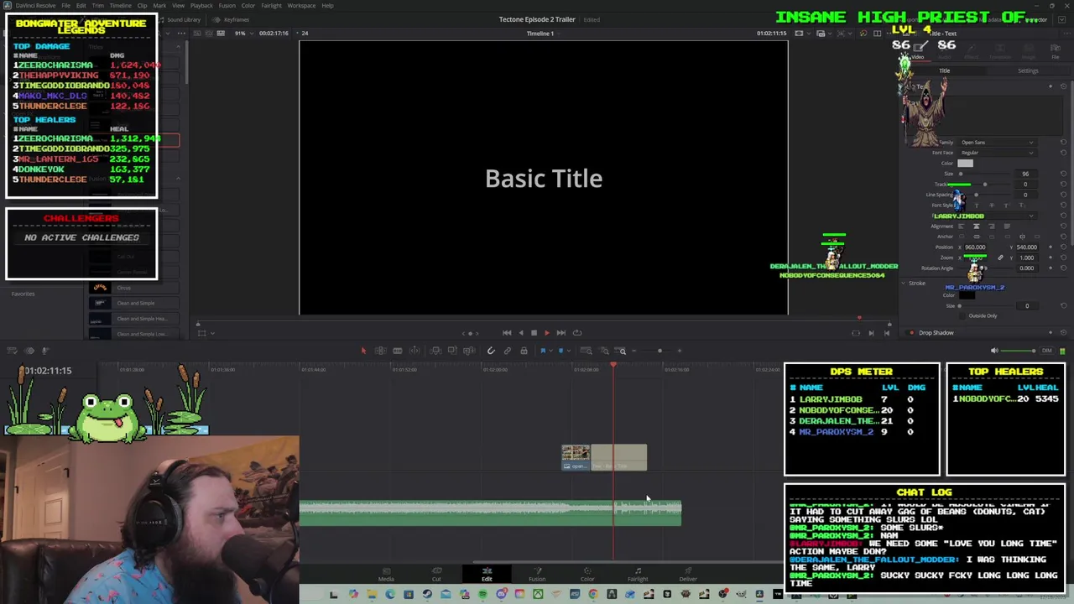Open the Regular font face dropdown
Image resolution: width=1074 pixels, height=604 pixels.
tap(997, 153)
